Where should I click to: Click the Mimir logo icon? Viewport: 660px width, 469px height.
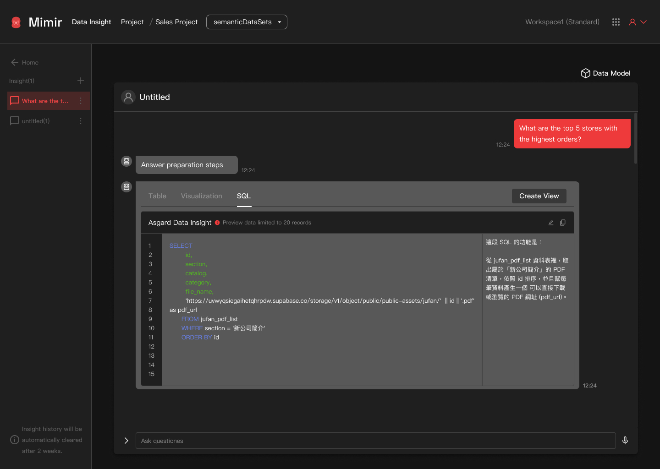click(16, 22)
